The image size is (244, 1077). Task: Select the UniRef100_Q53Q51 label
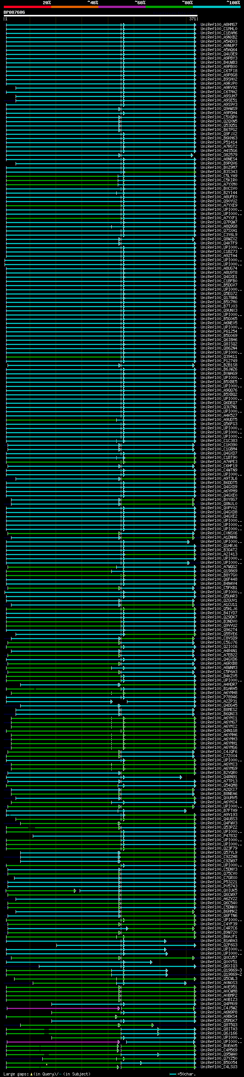[x=218, y=125]
